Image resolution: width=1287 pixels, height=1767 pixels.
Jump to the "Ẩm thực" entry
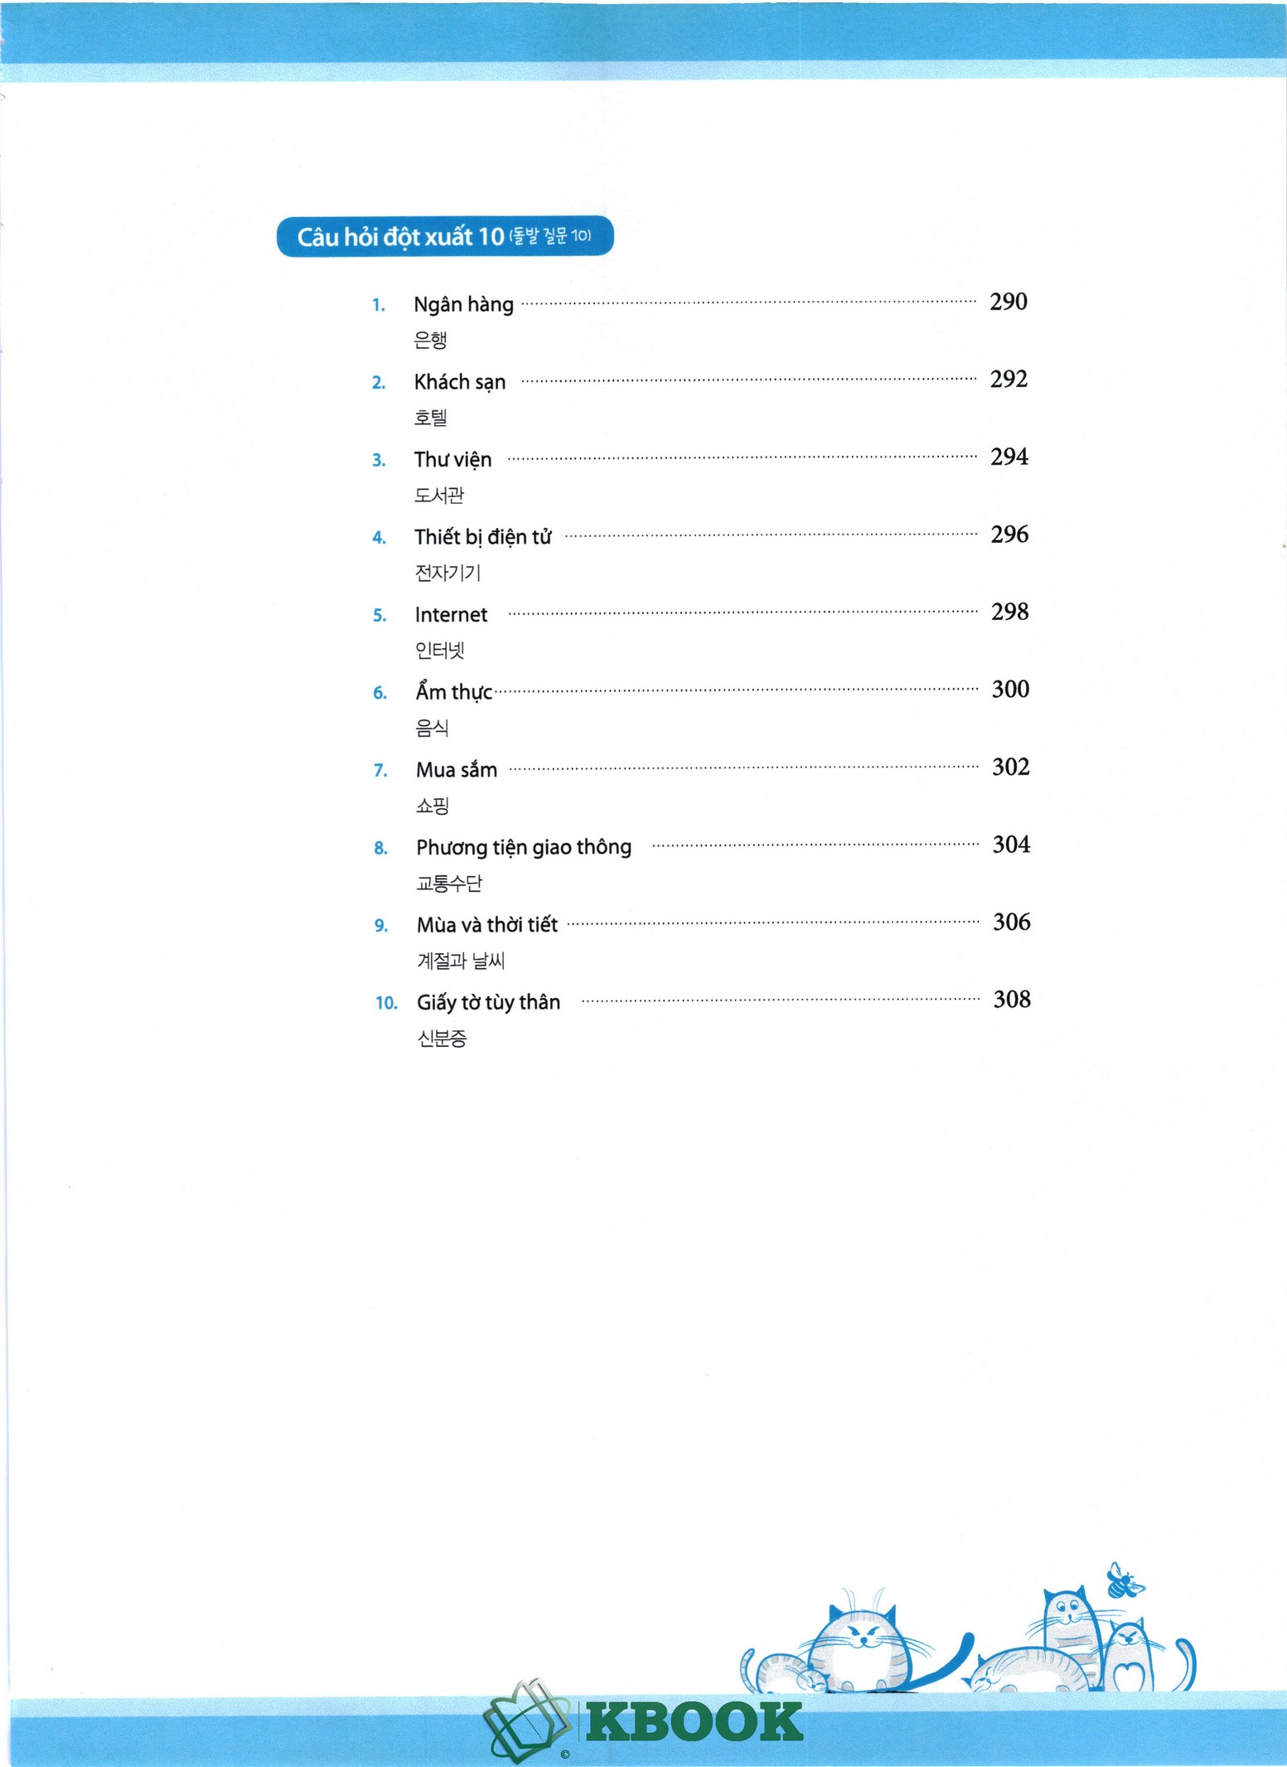click(x=453, y=692)
